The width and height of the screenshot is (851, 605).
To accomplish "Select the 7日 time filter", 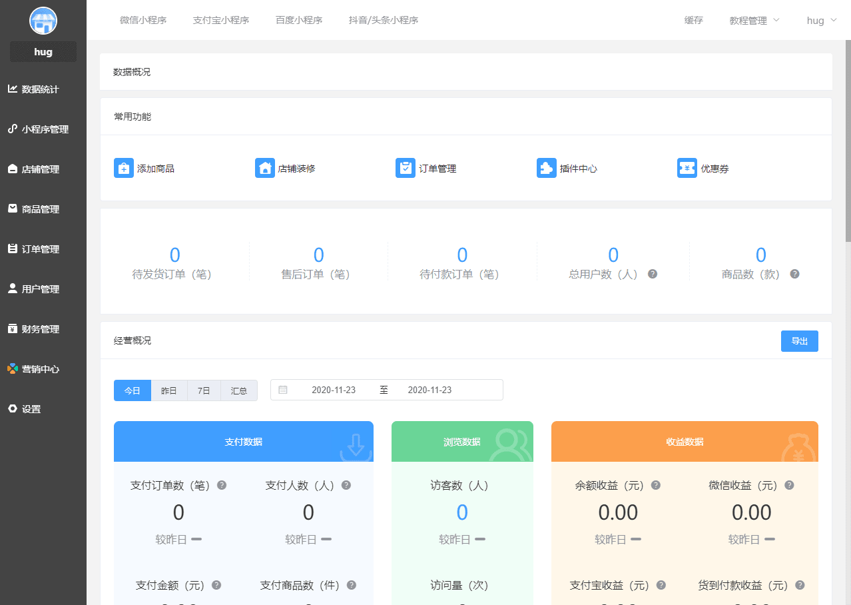I will click(x=204, y=390).
